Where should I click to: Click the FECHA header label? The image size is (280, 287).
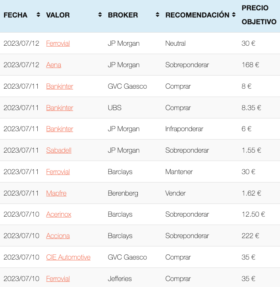click(15, 15)
